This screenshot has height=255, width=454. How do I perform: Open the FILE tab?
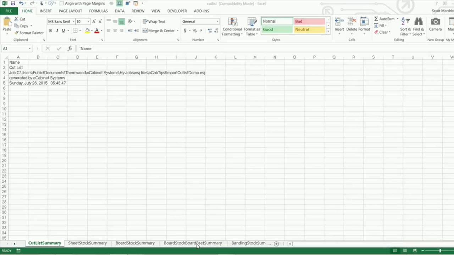(x=9, y=11)
